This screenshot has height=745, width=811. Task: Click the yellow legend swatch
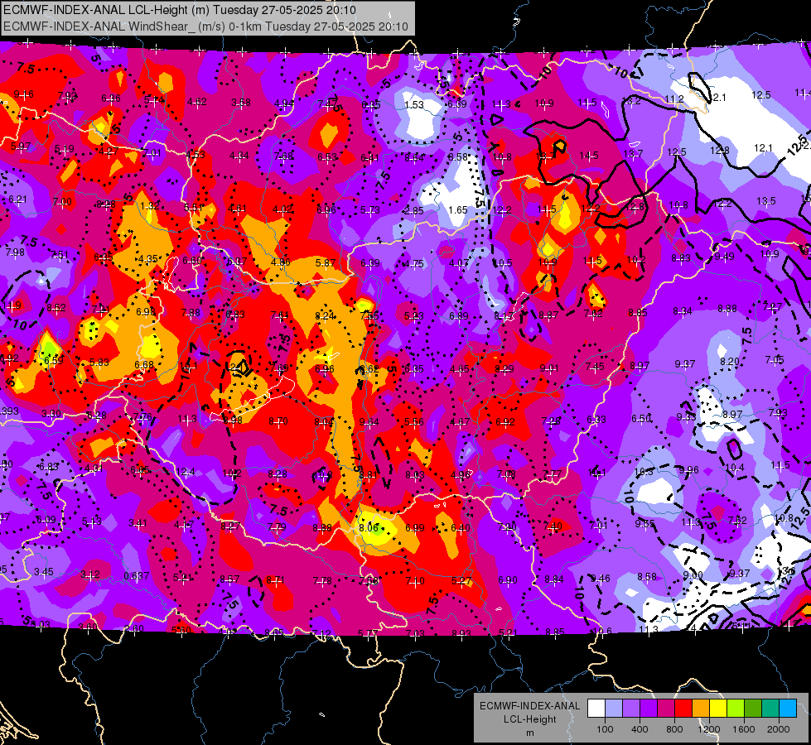point(718,709)
